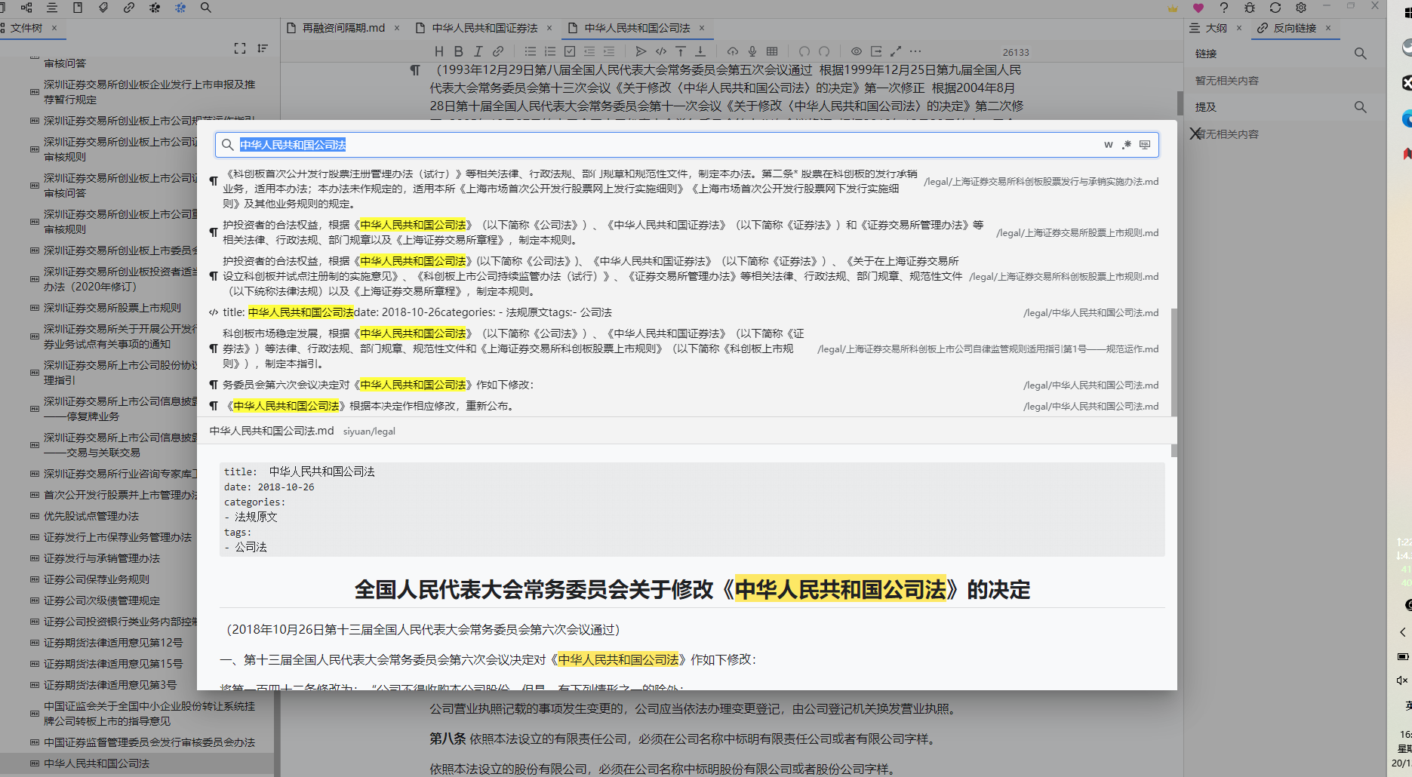
Task: Toggle editor preview eye icon
Action: (857, 51)
